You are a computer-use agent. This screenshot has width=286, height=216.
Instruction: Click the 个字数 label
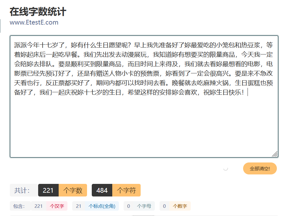coord(73,190)
